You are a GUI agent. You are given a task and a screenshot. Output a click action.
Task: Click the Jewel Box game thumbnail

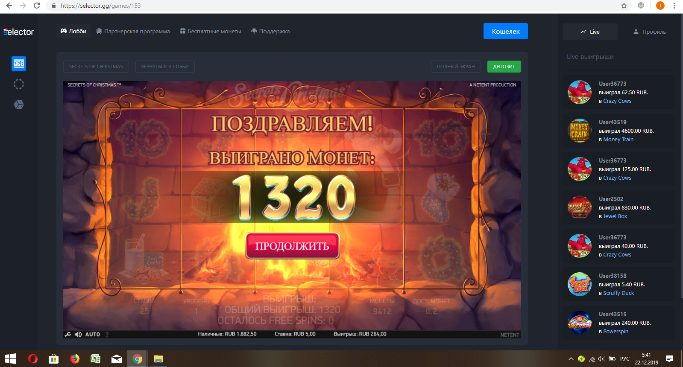click(x=580, y=207)
